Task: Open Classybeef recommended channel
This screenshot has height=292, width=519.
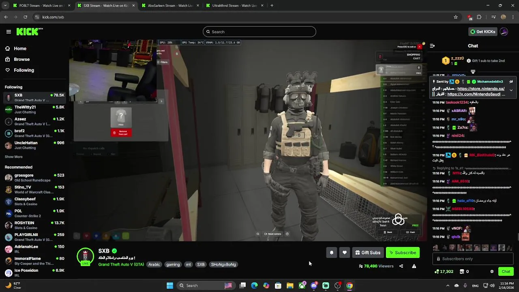Action: click(34, 202)
